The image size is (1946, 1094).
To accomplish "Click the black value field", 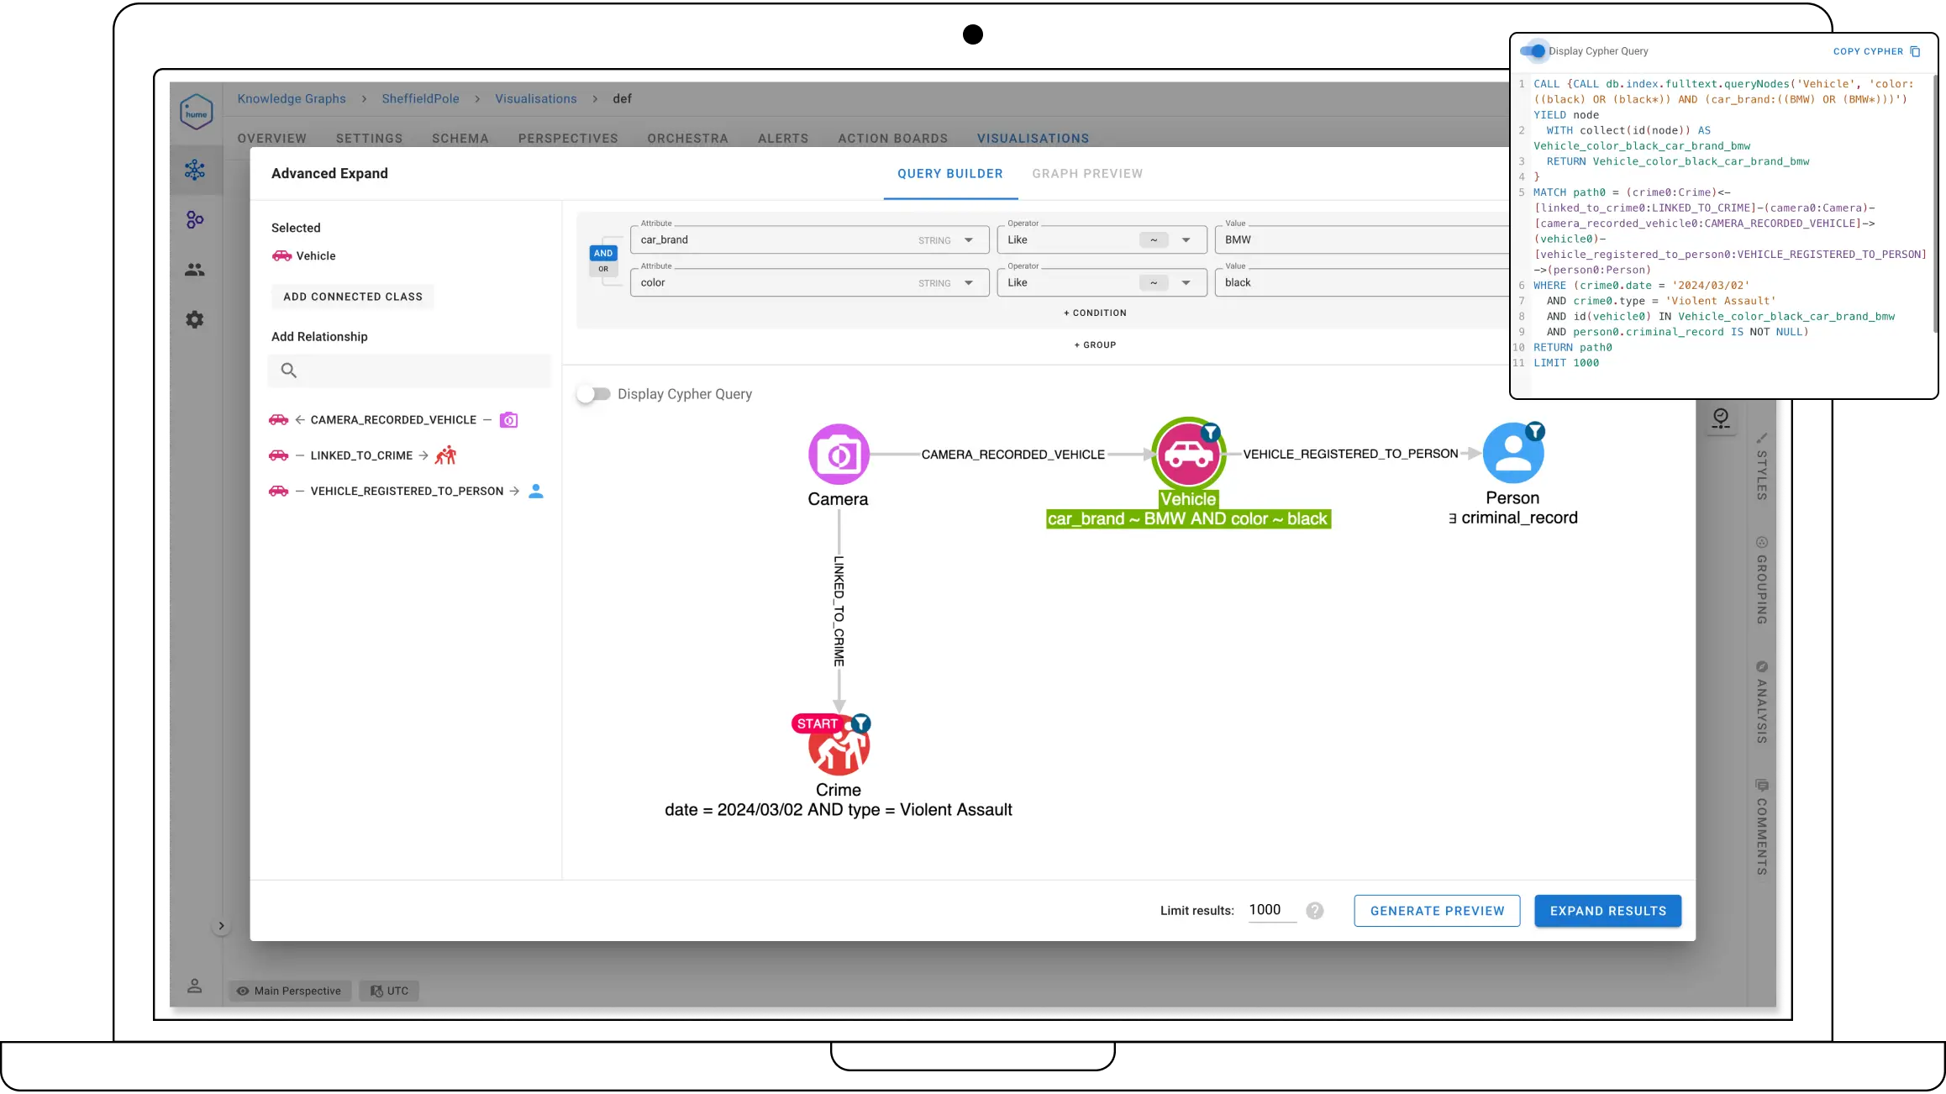I will (1363, 283).
